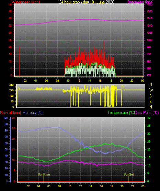Click the 1000 barometer axis value

pos(149,40)
